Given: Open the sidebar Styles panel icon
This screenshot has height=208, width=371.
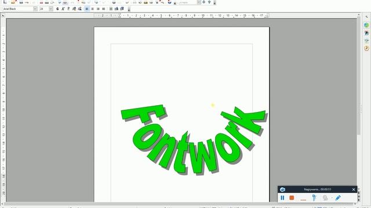Looking at the screenshot, I should pyautogui.click(x=366, y=33).
